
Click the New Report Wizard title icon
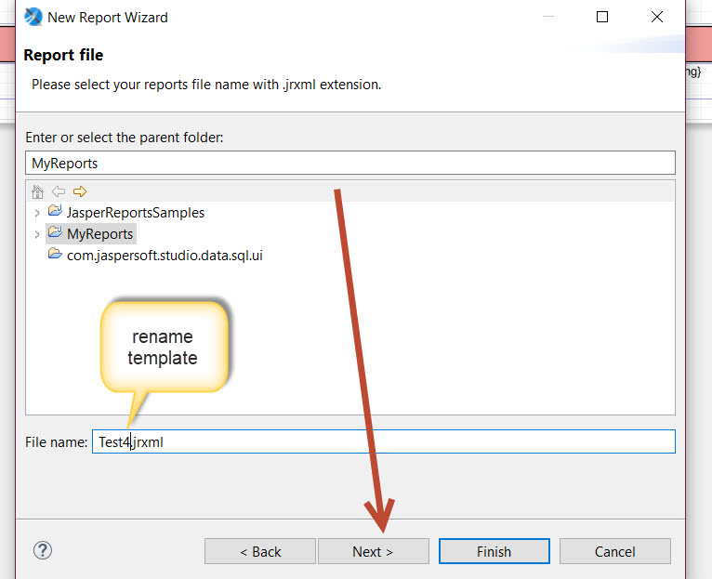pos(33,17)
